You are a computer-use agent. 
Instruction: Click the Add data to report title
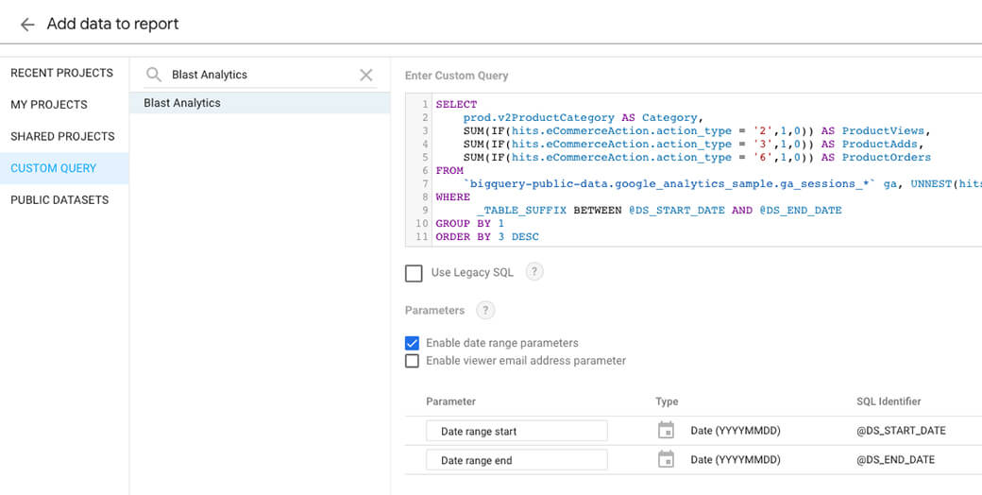tap(112, 24)
